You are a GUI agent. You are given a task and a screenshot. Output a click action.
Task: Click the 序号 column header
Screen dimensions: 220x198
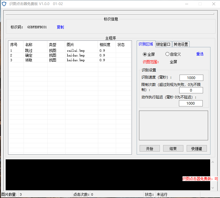16,45
